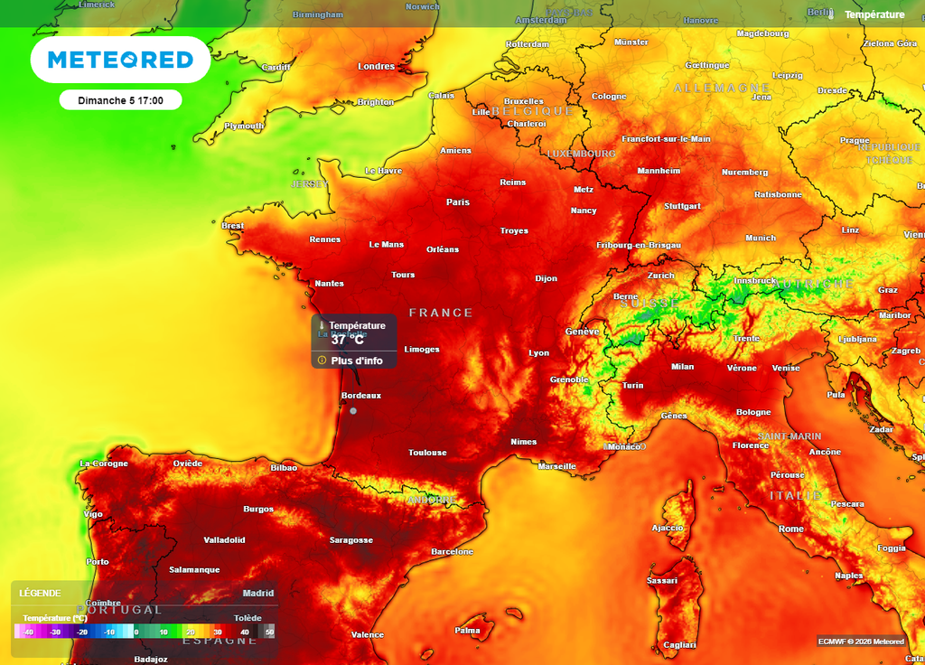Select Zurich on the map
Viewport: 925px width, 665px height.
click(x=660, y=276)
